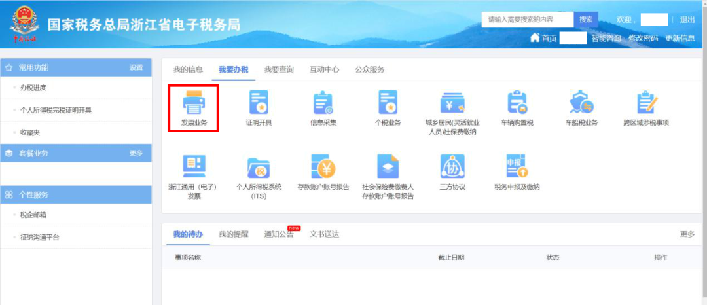Go to 首页 link

tap(549, 39)
